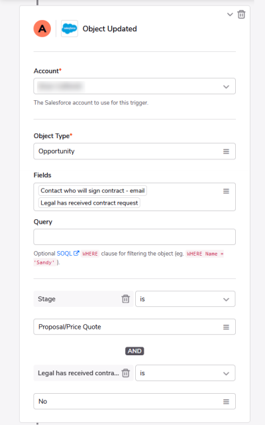The image size is (265, 425).
Task: Open operator dropdown for Legal condition
Action: click(x=185, y=373)
